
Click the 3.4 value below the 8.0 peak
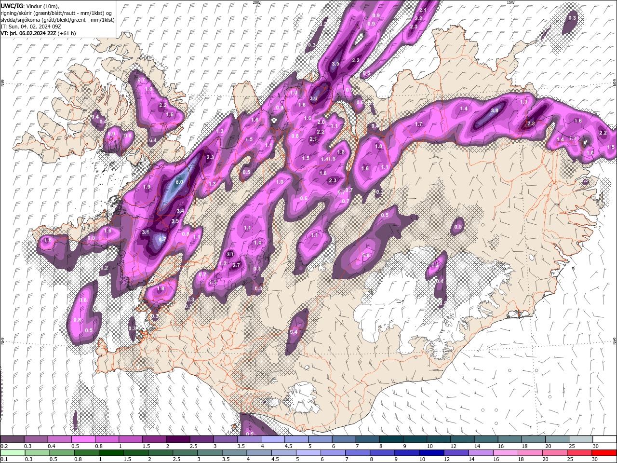(180, 211)
